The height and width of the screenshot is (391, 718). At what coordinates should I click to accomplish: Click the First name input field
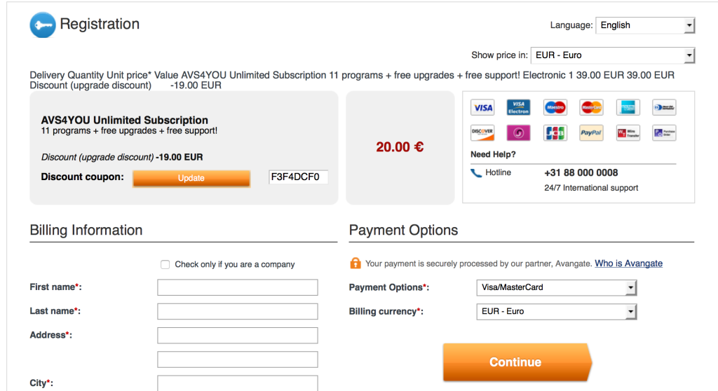(x=238, y=287)
